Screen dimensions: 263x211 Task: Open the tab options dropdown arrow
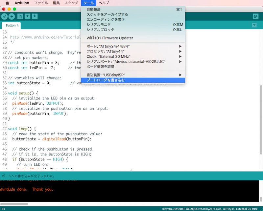click(254, 25)
